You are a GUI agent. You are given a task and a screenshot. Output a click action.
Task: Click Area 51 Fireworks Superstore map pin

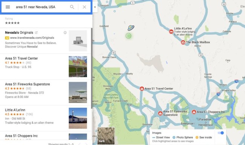point(160,113)
